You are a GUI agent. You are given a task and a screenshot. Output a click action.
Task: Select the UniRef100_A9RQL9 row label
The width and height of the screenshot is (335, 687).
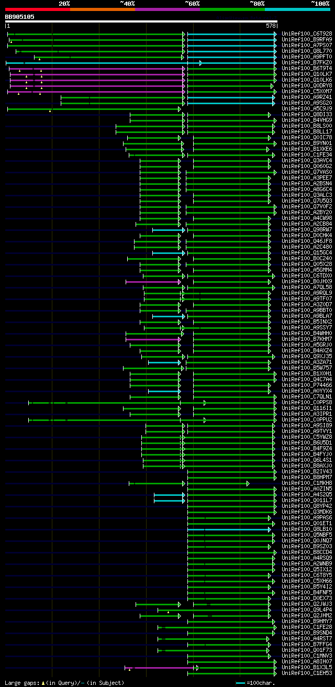pos(307,293)
